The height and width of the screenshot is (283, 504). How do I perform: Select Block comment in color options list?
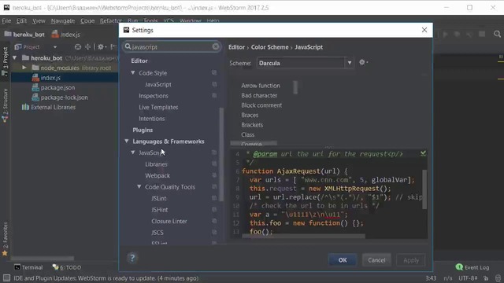click(261, 105)
